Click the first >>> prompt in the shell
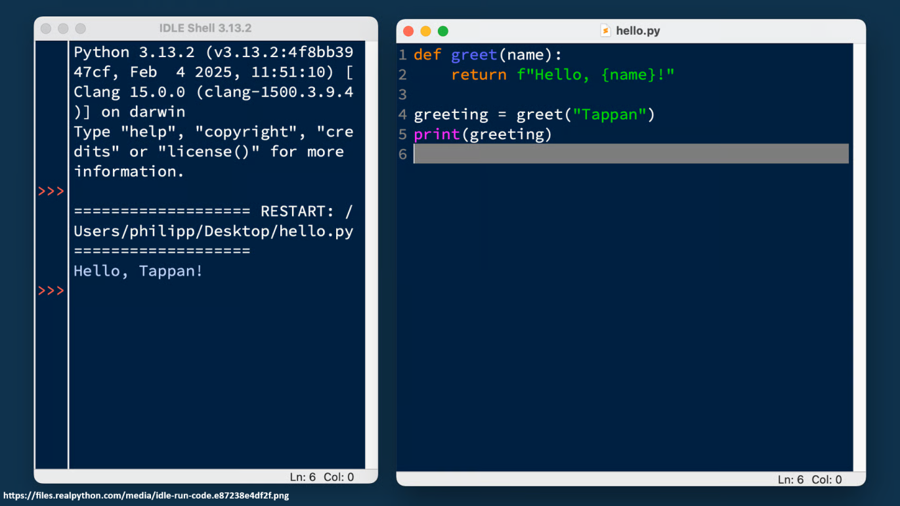This screenshot has width=900, height=506. point(51,192)
